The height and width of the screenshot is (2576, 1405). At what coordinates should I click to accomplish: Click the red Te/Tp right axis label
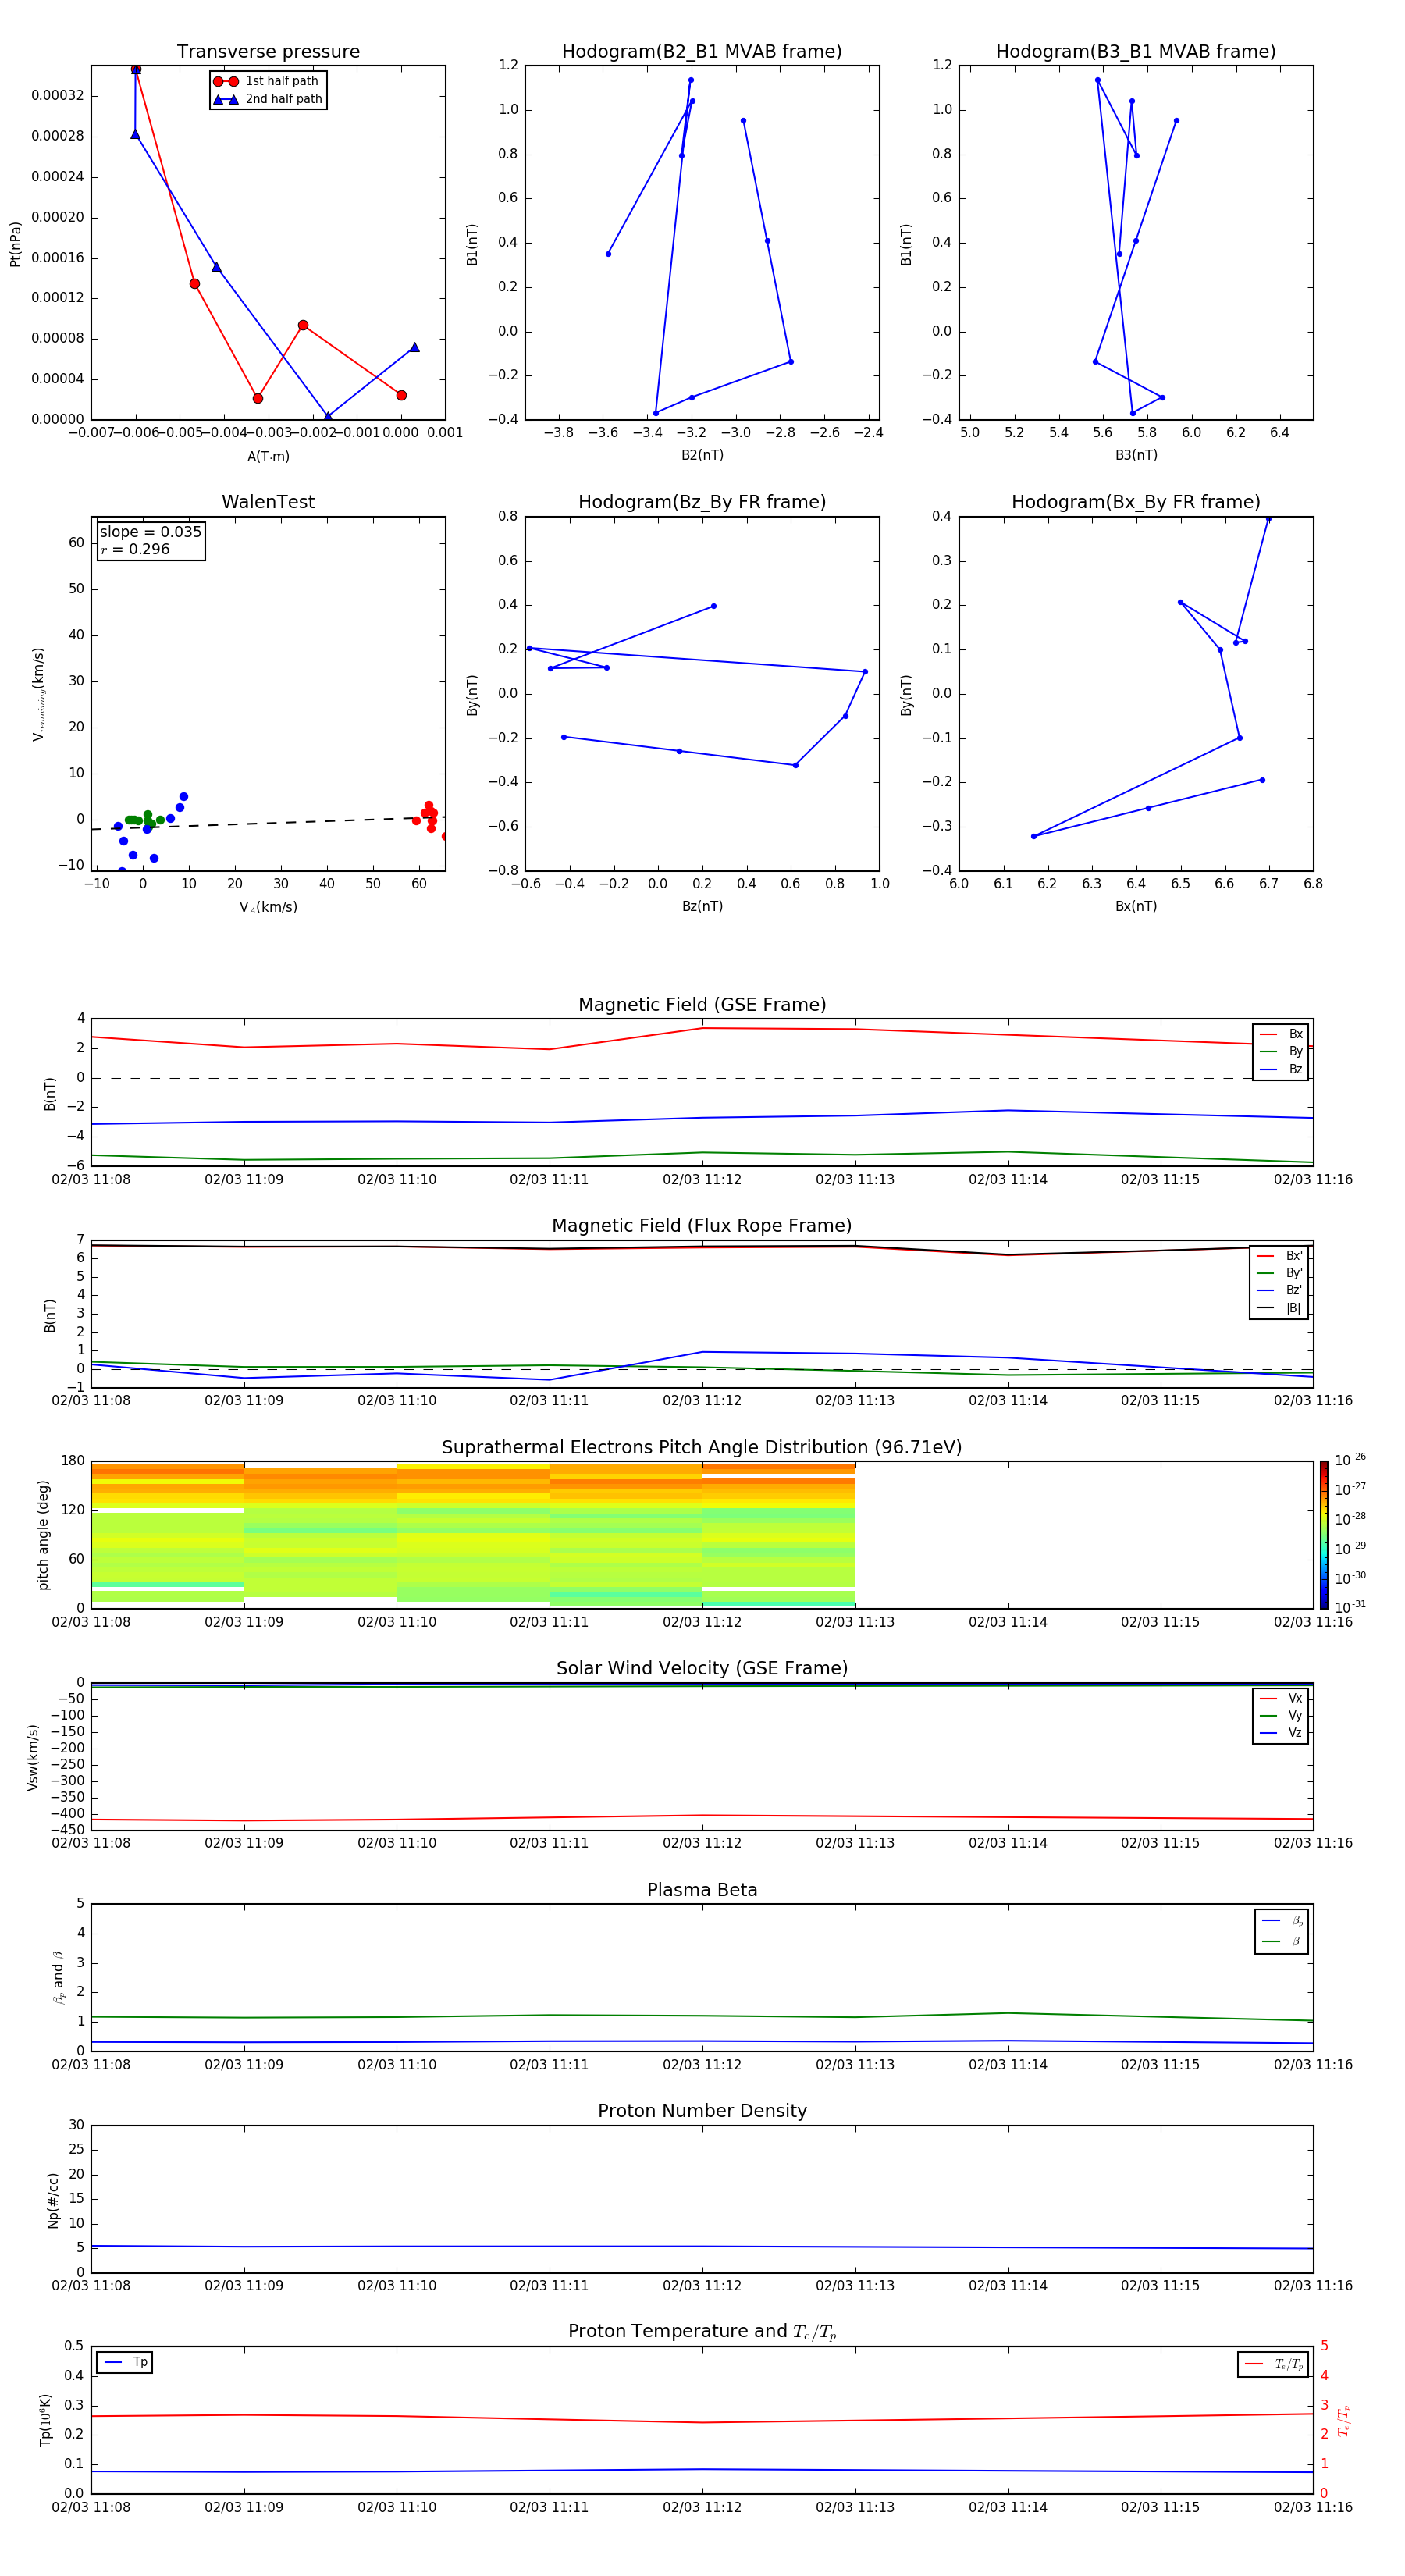pyautogui.click(x=1344, y=2420)
